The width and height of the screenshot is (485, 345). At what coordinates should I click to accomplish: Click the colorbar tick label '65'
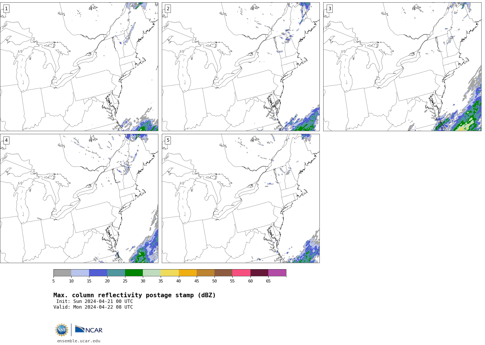pos(268,281)
